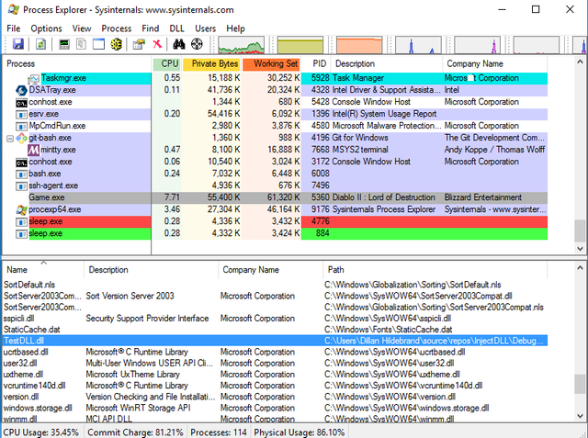Sort by the CPU column header
The height and width of the screenshot is (438, 588).
(170, 63)
